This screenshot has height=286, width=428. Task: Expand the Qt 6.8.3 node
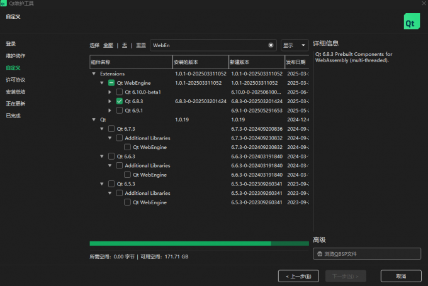pyautogui.click(x=110, y=101)
